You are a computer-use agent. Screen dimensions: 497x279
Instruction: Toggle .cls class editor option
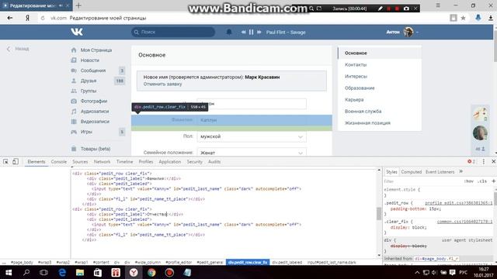click(482, 181)
